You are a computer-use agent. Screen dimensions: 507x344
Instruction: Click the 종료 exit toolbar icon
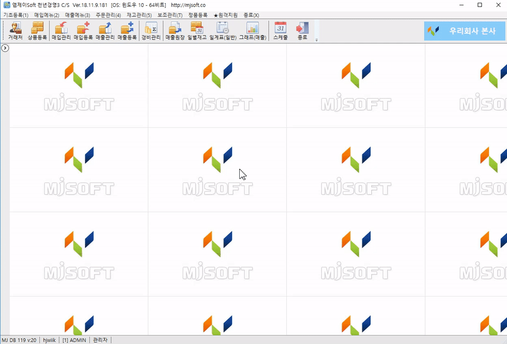click(302, 31)
